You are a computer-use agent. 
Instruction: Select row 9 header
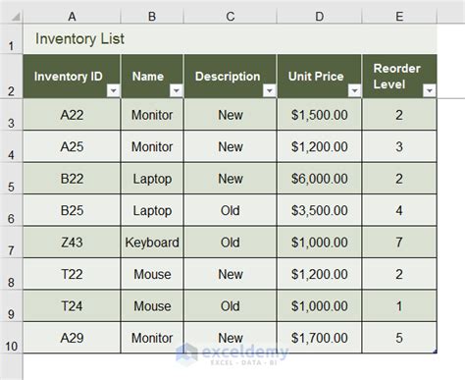coord(11,305)
